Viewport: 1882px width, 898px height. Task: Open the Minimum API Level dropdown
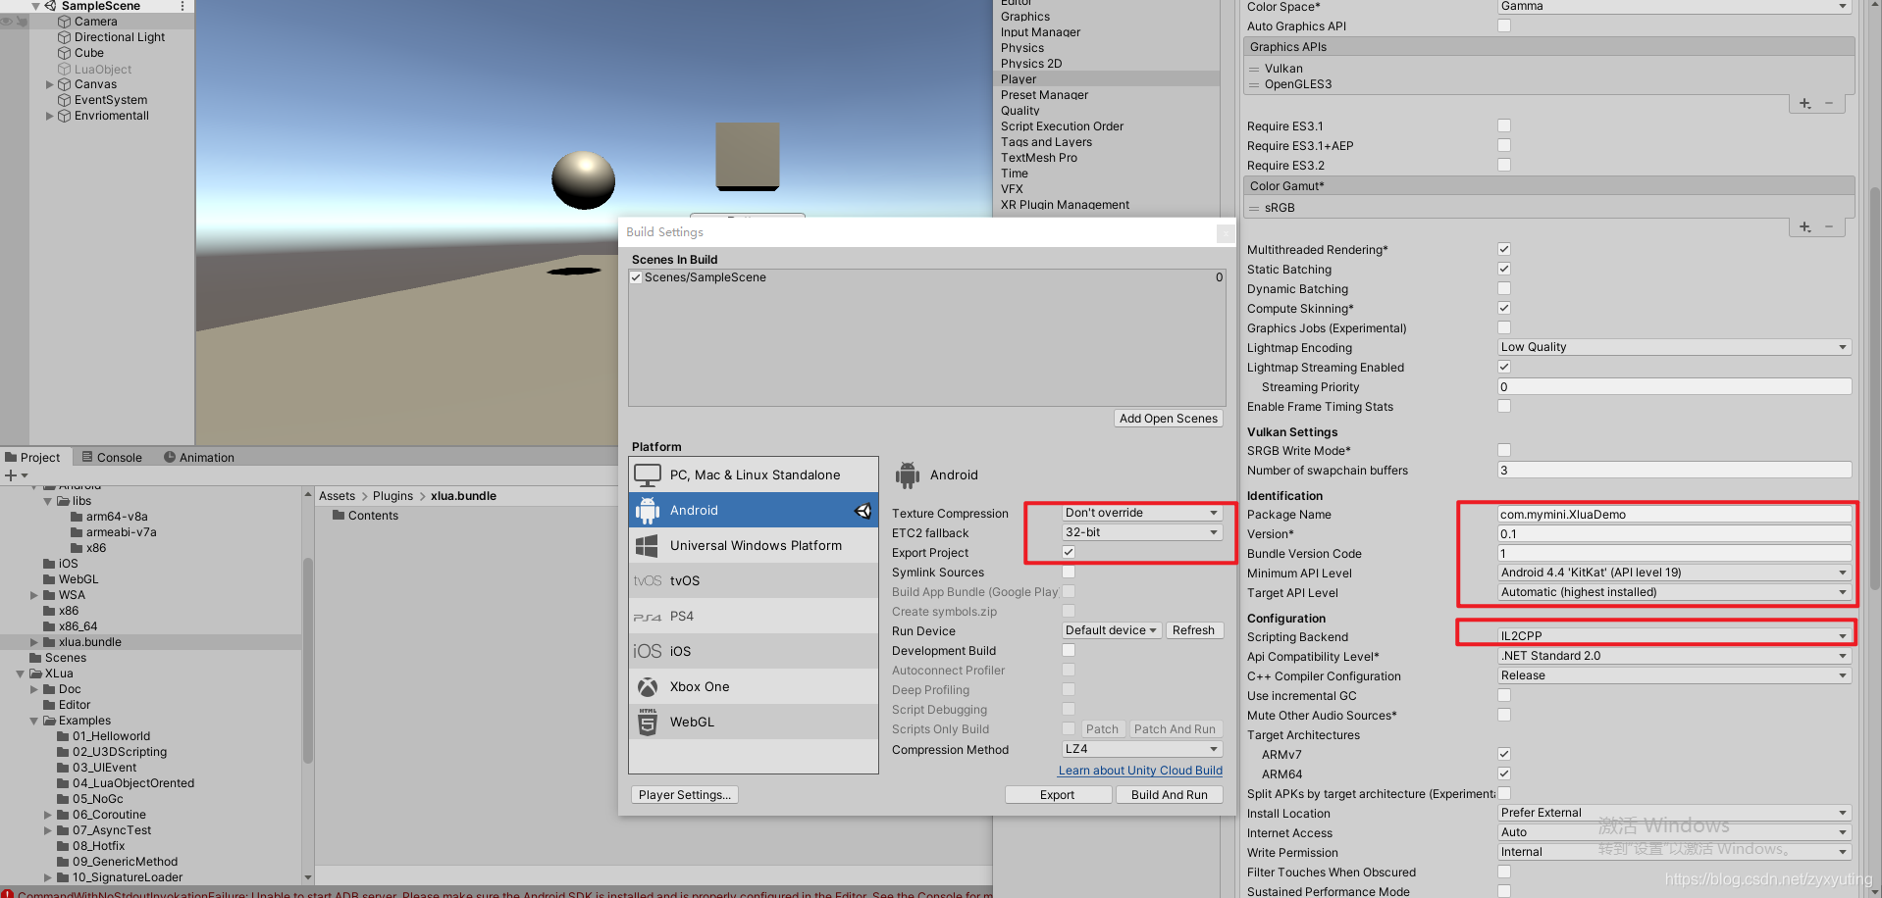(x=1674, y=573)
